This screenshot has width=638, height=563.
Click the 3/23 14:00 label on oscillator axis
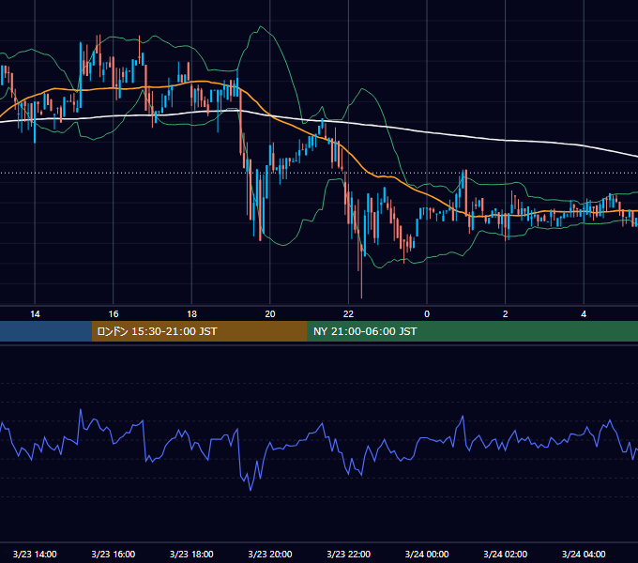click(35, 554)
